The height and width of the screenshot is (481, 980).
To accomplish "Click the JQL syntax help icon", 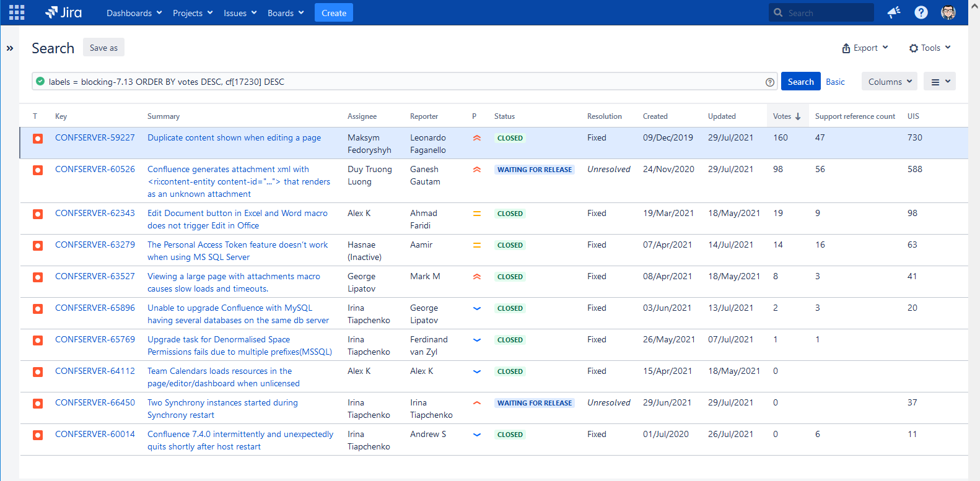I will 770,82.
